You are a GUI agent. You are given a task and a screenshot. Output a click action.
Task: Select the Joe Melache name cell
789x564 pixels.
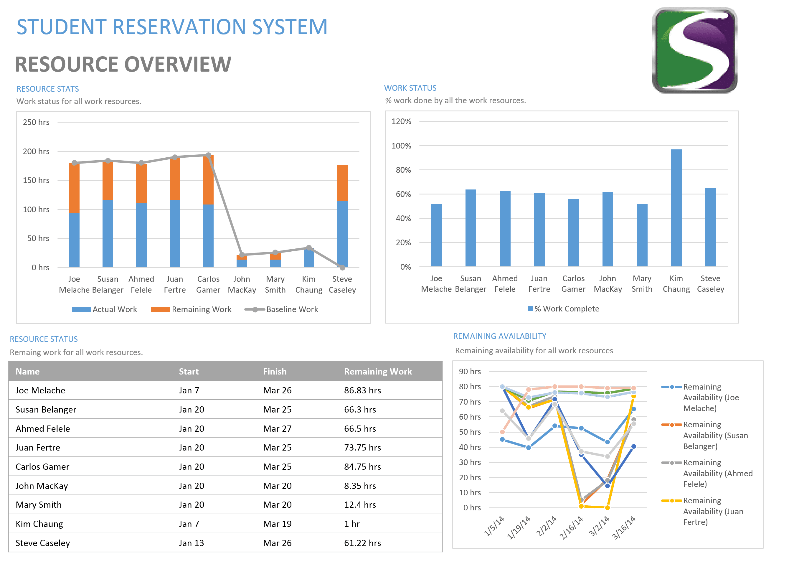pos(40,390)
